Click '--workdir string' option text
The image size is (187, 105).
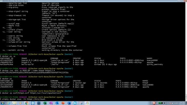tap(15, 50)
